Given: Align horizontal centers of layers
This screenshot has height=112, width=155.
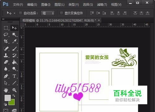Looking at the screenshot, I should coord(118,13).
